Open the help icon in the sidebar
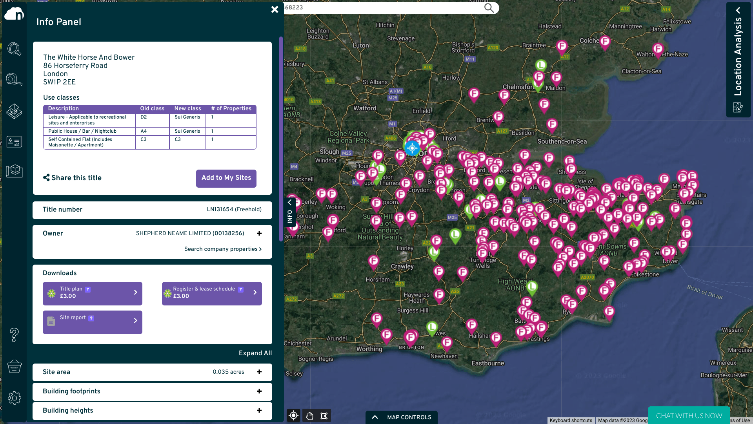This screenshot has height=424, width=753. pyautogui.click(x=14, y=335)
